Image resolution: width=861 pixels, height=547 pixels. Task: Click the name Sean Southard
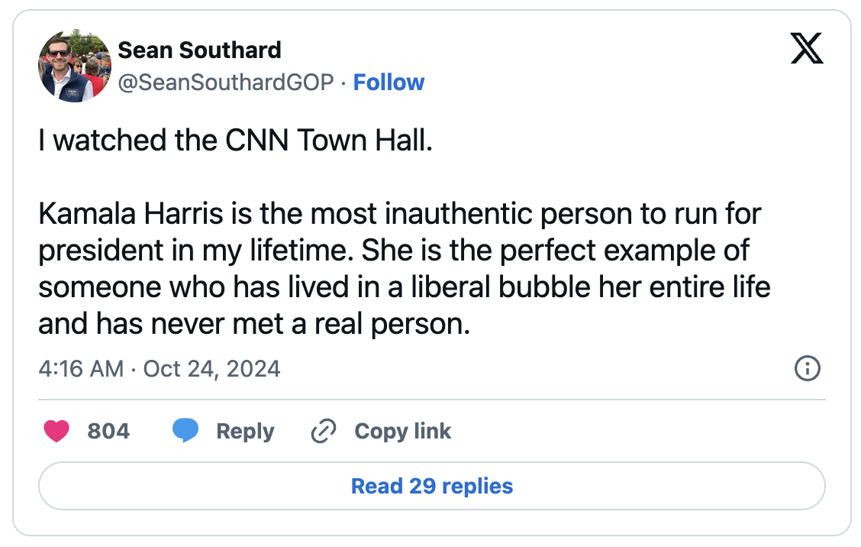point(199,50)
